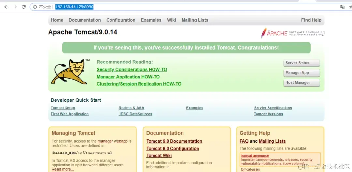
Task: Click the Apache Tomcat/9.0.14 heading
Action: (82, 32)
